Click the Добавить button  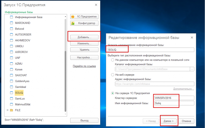click(x=84, y=37)
